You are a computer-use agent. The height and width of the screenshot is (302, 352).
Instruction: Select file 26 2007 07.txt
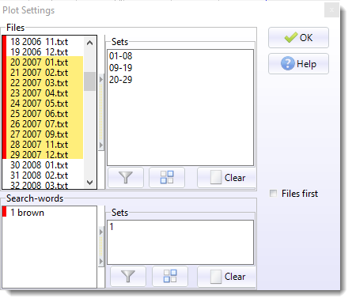[x=44, y=124]
